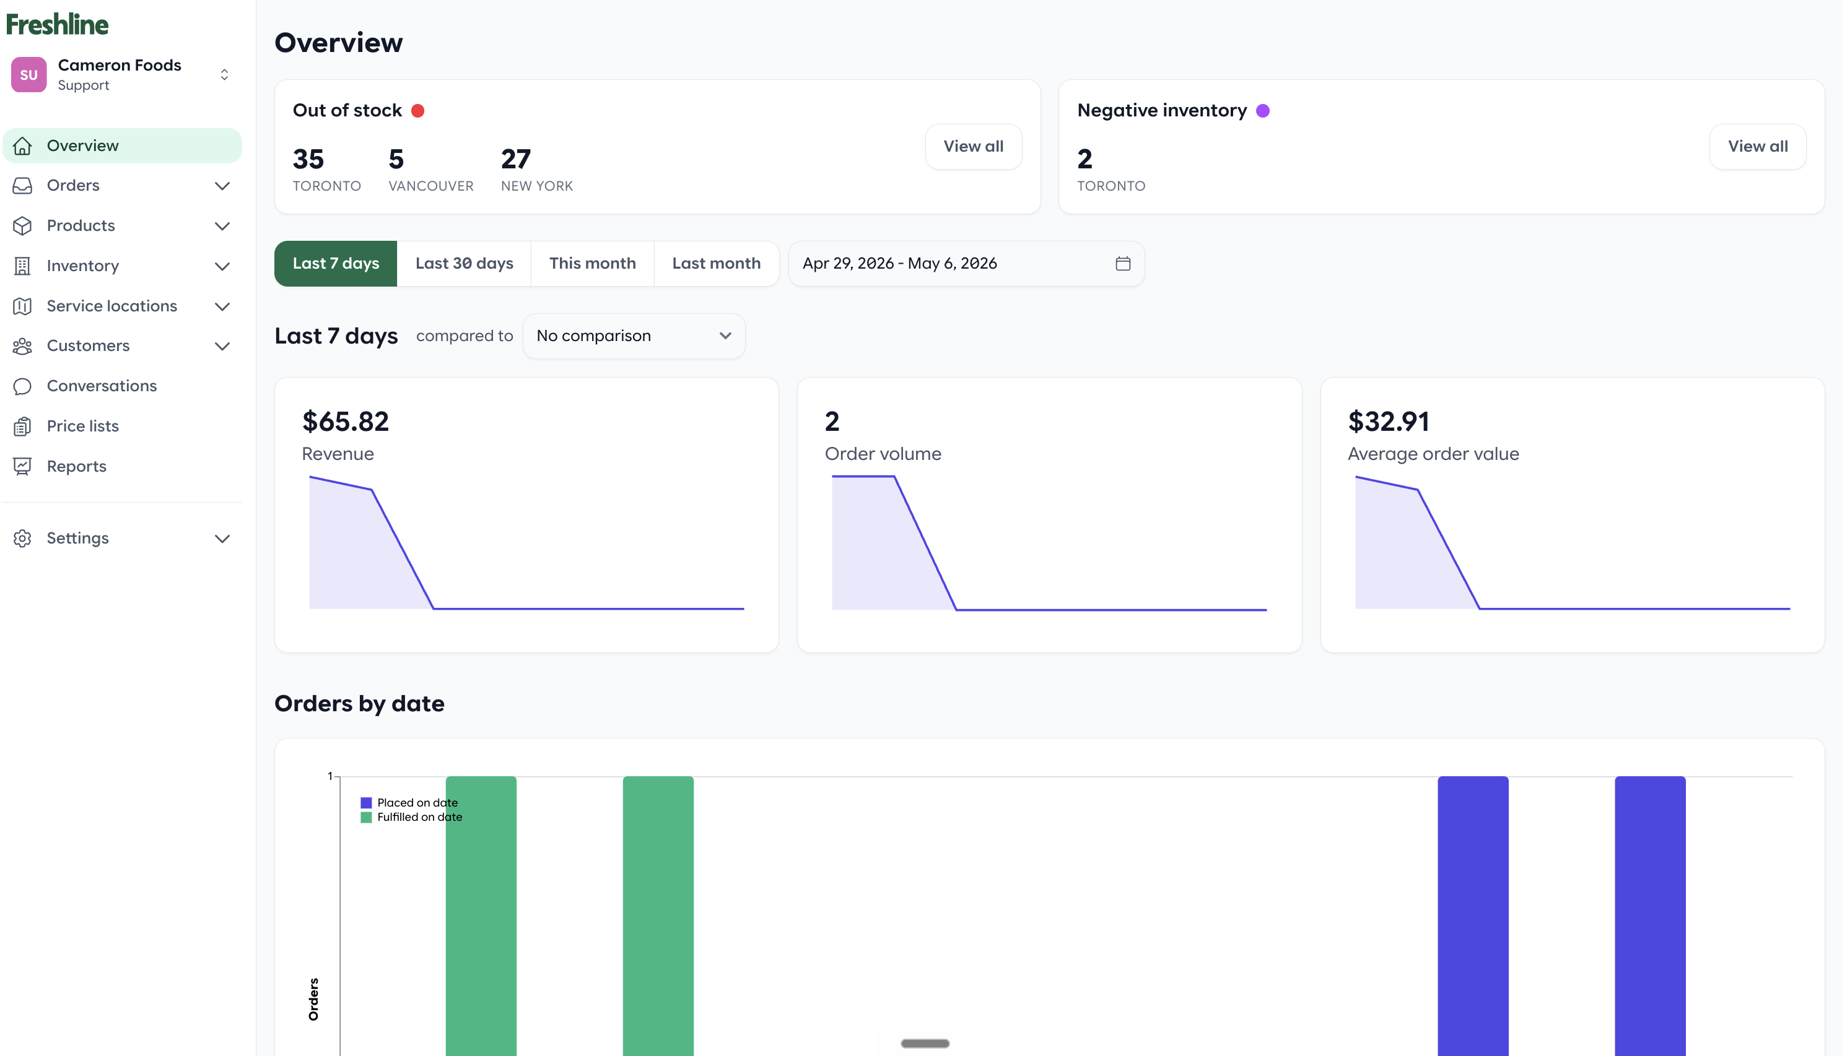Image resolution: width=1842 pixels, height=1056 pixels.
Task: Click View all for Negative inventory
Action: [x=1758, y=147]
